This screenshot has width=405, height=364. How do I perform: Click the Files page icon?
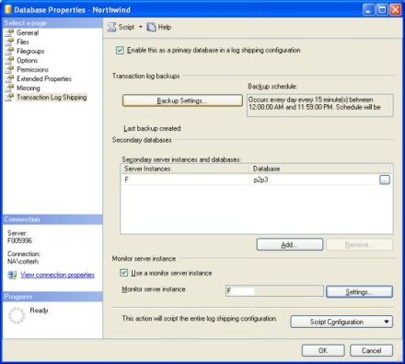(9, 41)
